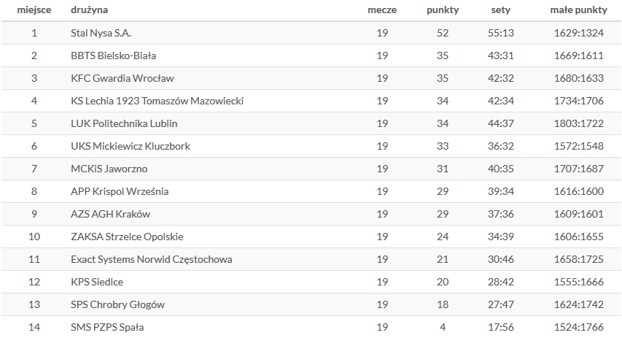Image resolution: width=622 pixels, height=338 pixels.
Task: Click APP Krispol Września name
Action: [x=120, y=191]
